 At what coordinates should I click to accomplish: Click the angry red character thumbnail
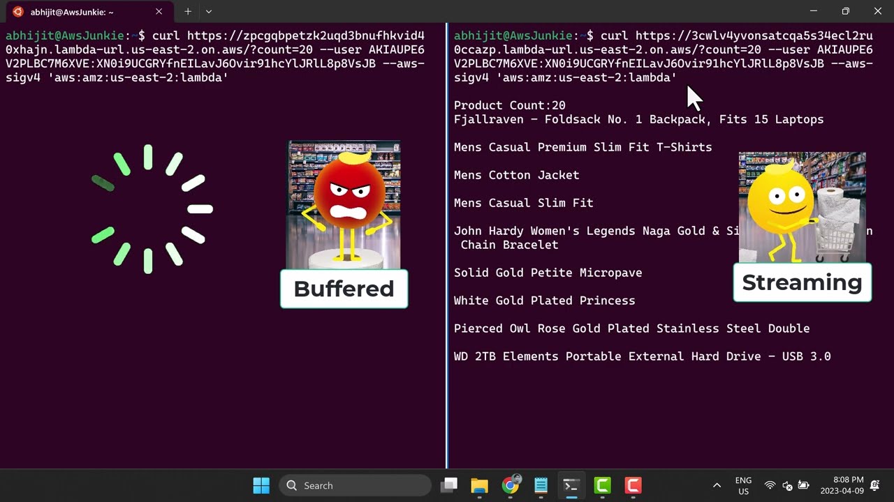pyautogui.click(x=344, y=205)
